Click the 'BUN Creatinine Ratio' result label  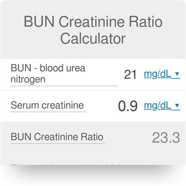tap(57, 137)
